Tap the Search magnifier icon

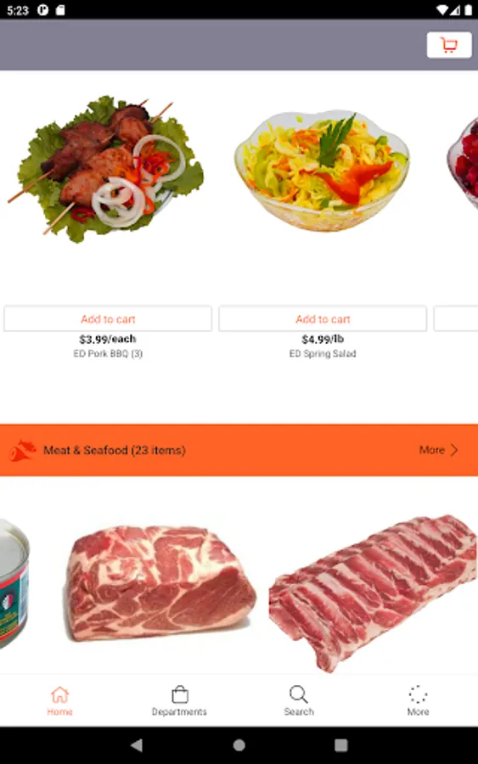298,694
